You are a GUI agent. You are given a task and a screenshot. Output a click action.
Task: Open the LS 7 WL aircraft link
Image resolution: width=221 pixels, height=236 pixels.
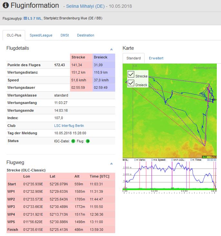coord(35,18)
